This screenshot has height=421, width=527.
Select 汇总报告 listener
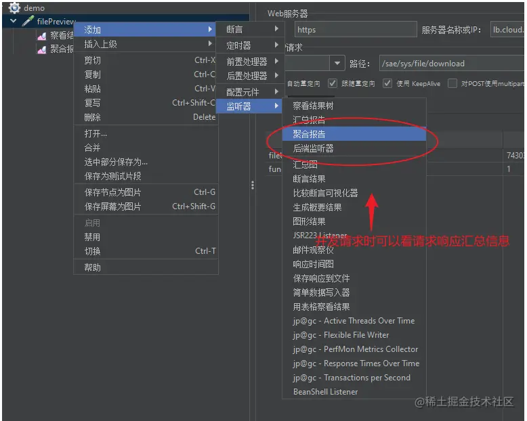354,120
